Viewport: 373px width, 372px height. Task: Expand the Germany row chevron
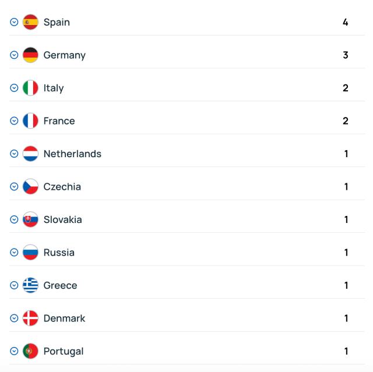(14, 55)
